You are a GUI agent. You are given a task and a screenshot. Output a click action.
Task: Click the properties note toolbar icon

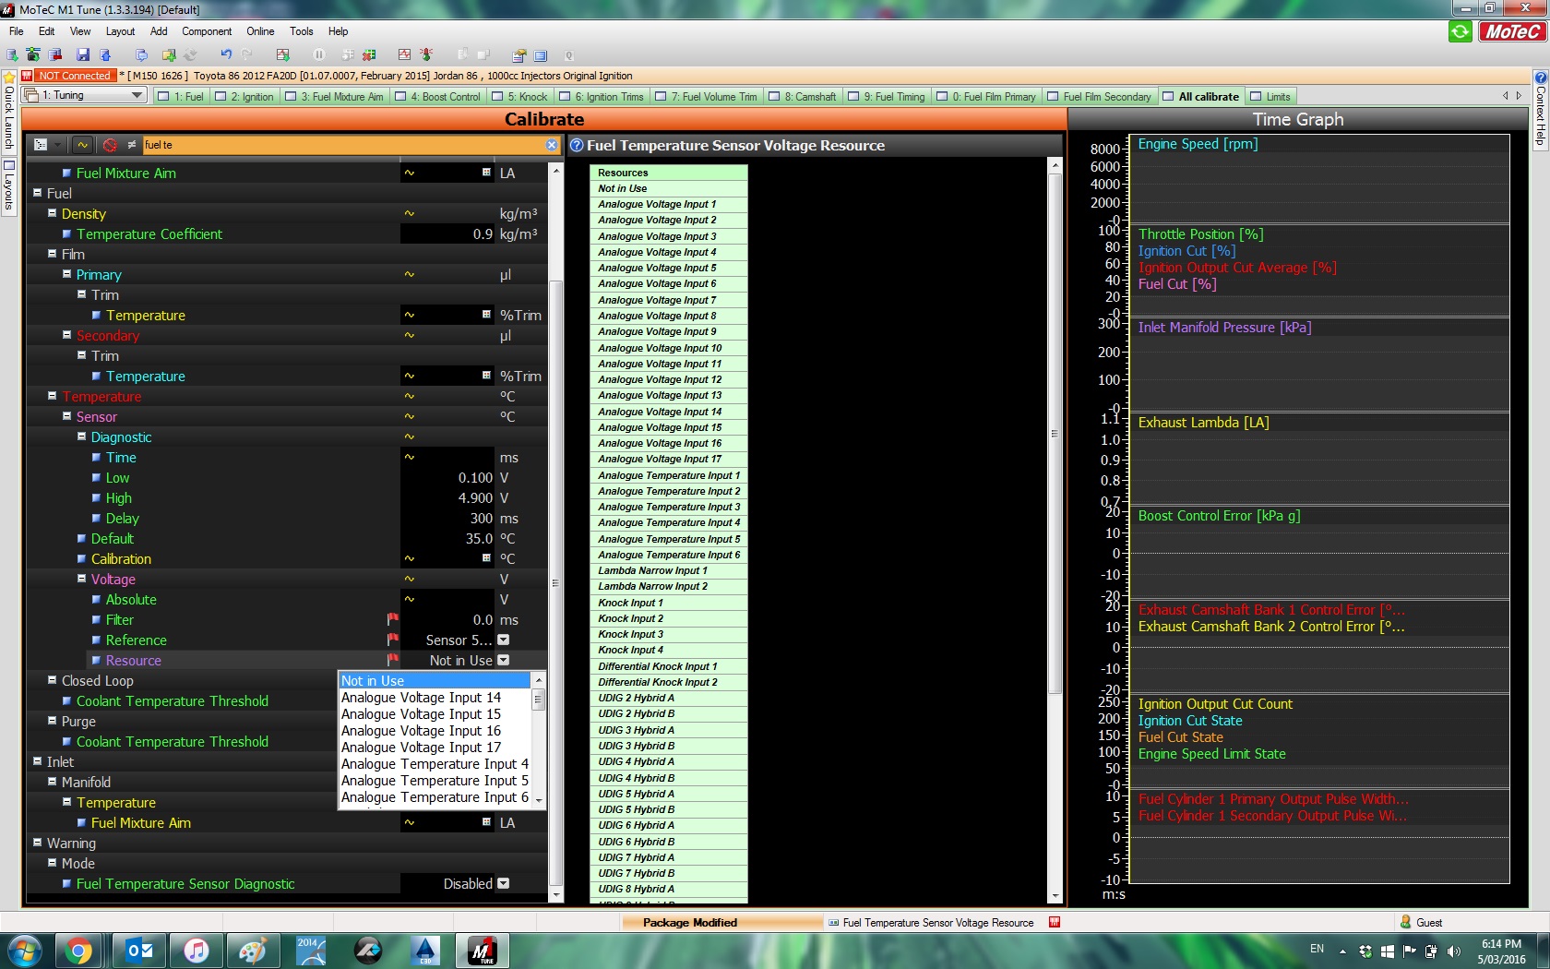(x=519, y=55)
